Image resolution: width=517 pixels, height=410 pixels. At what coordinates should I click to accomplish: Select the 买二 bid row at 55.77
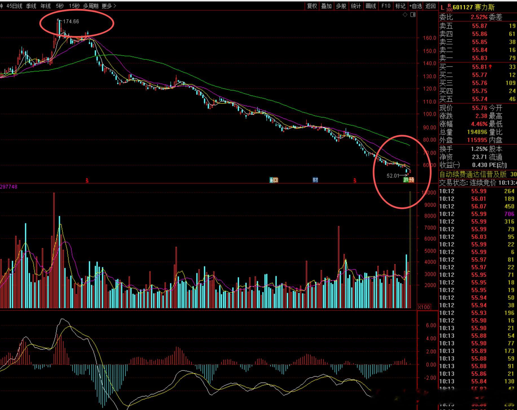pos(478,75)
